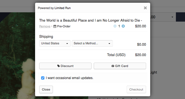Click the Close button
The width and height of the screenshot is (185, 99).
(46, 89)
